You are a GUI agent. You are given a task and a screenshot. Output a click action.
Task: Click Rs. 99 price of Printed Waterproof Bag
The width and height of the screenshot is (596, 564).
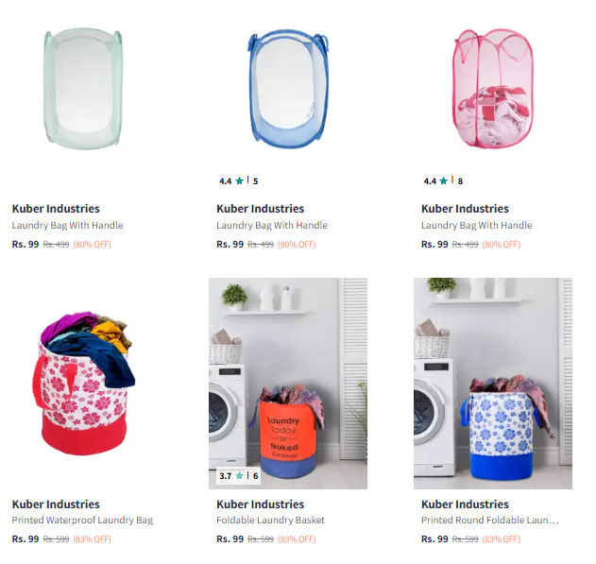tap(26, 538)
